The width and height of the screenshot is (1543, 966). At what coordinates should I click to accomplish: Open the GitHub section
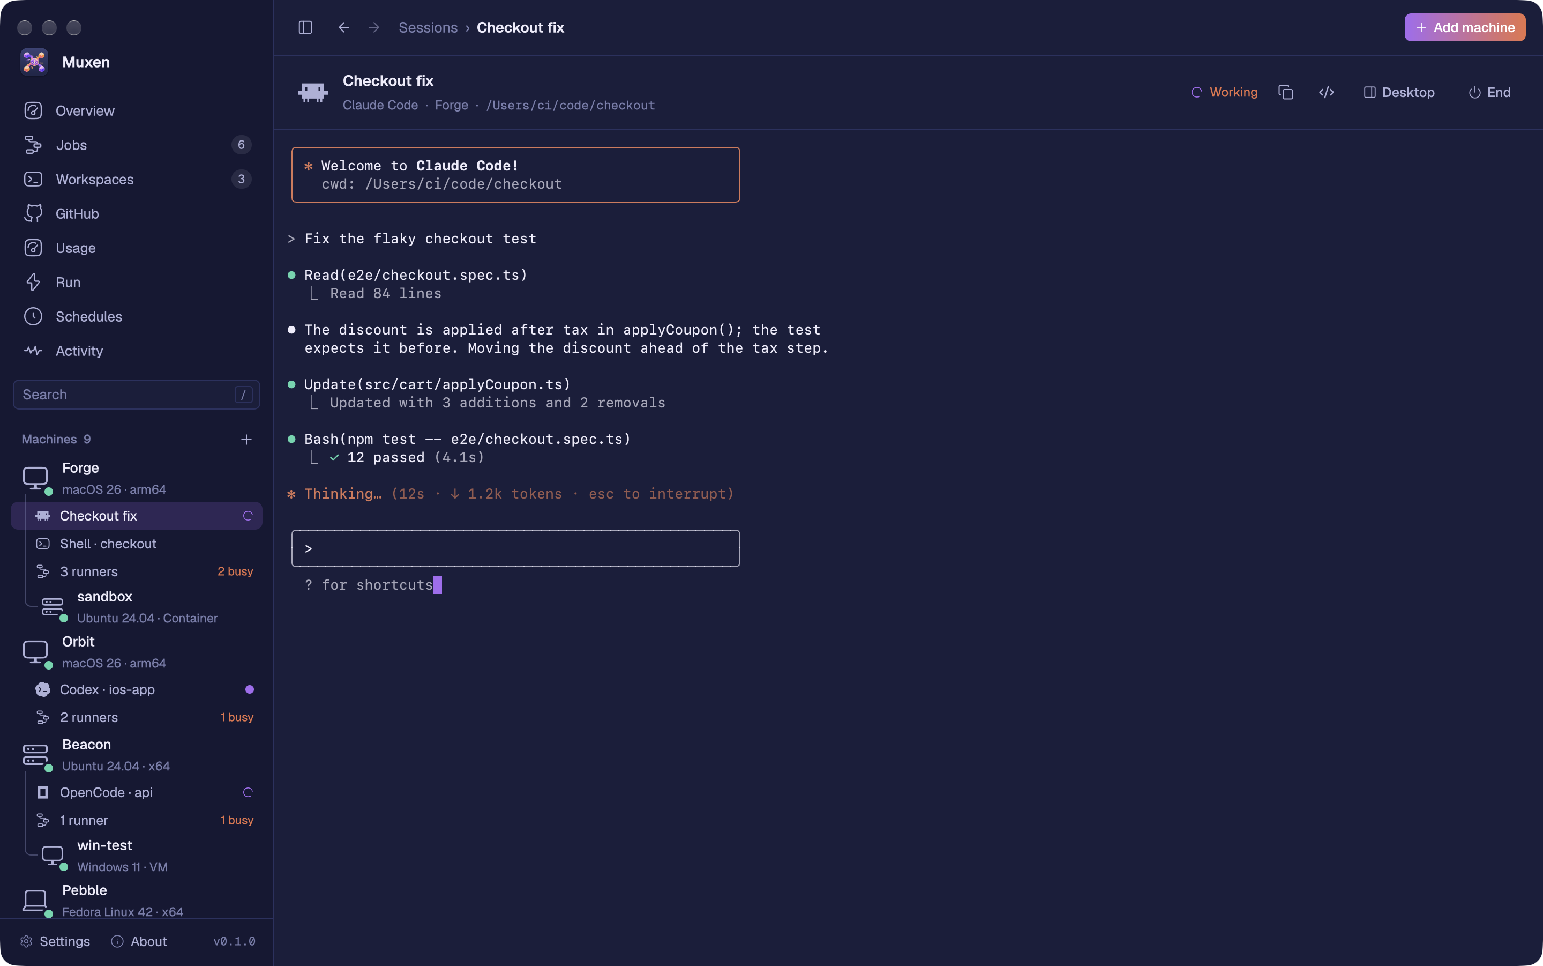137,213
